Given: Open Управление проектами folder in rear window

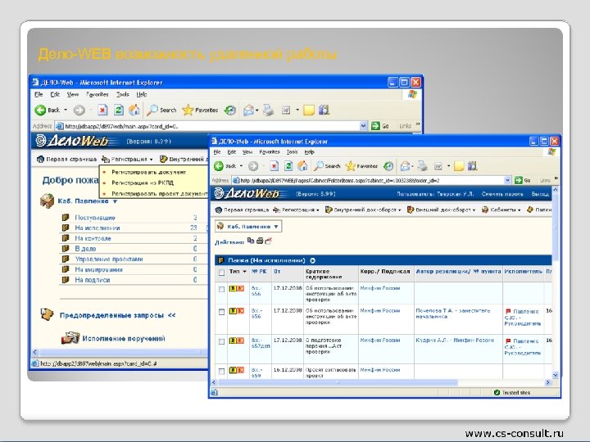Looking at the screenshot, I should [109, 259].
